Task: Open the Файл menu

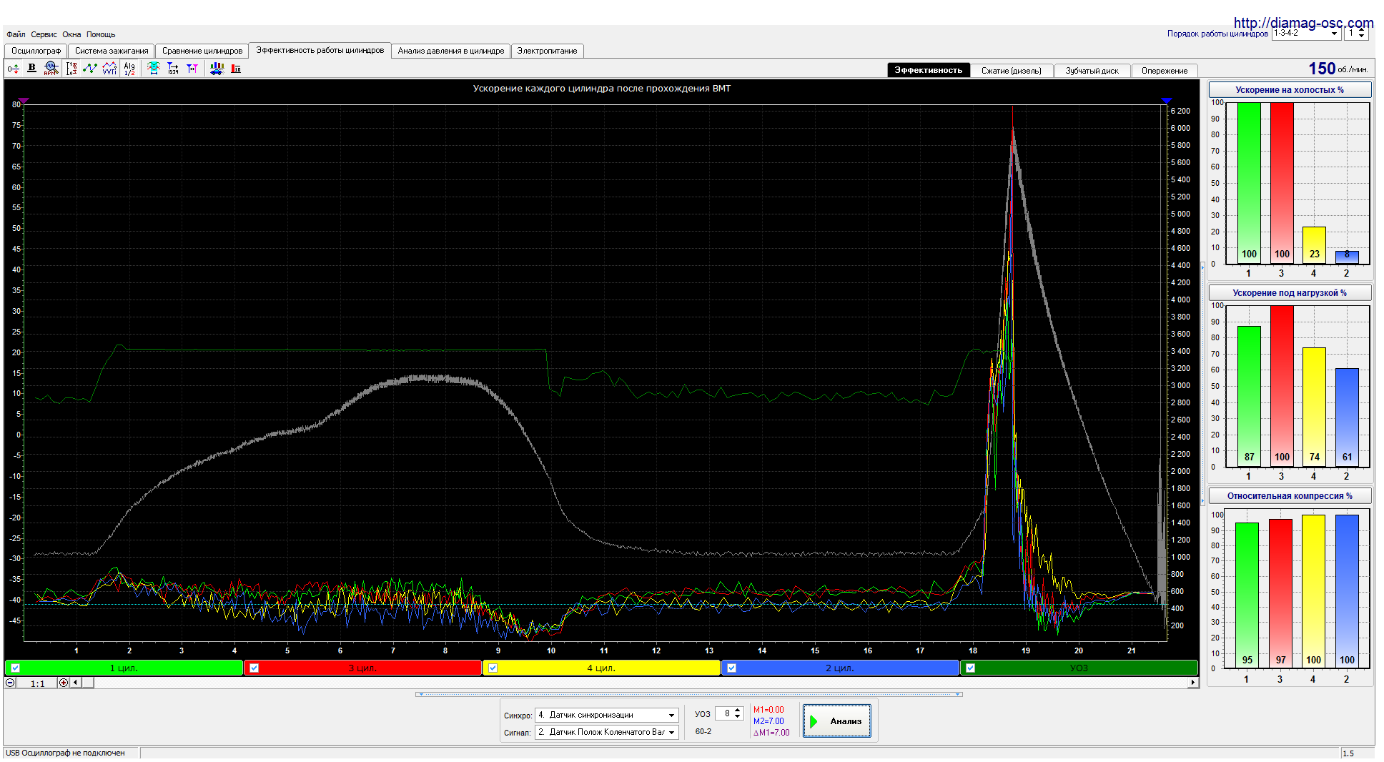Action: [16, 34]
